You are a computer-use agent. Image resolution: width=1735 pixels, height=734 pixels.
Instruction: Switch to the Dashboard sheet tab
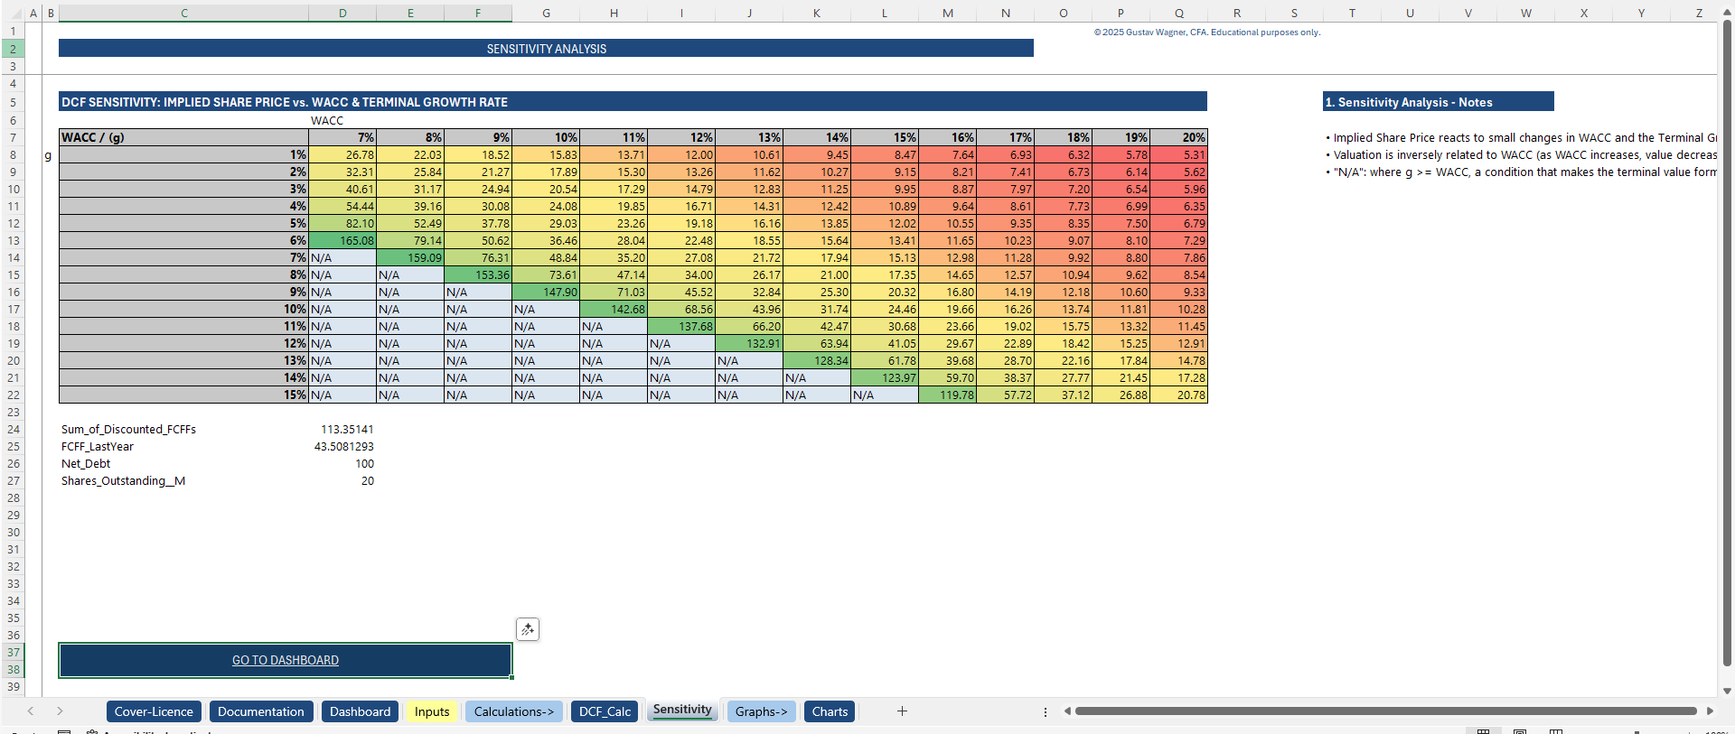tap(360, 711)
